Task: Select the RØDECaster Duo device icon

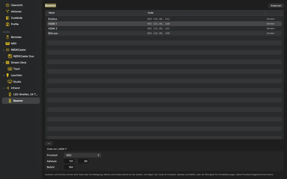Action: (x=10, y=56)
